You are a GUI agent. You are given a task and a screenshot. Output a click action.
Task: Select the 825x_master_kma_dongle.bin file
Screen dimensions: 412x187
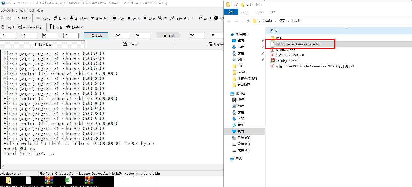pos(298,44)
